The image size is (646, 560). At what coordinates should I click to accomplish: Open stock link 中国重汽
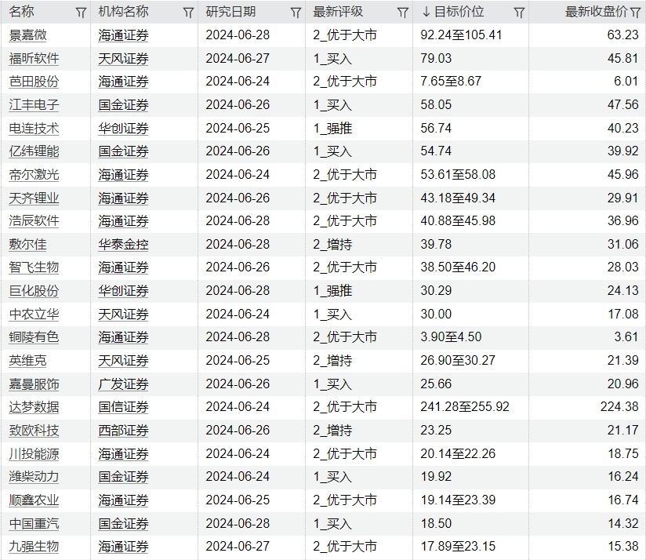[x=34, y=523]
